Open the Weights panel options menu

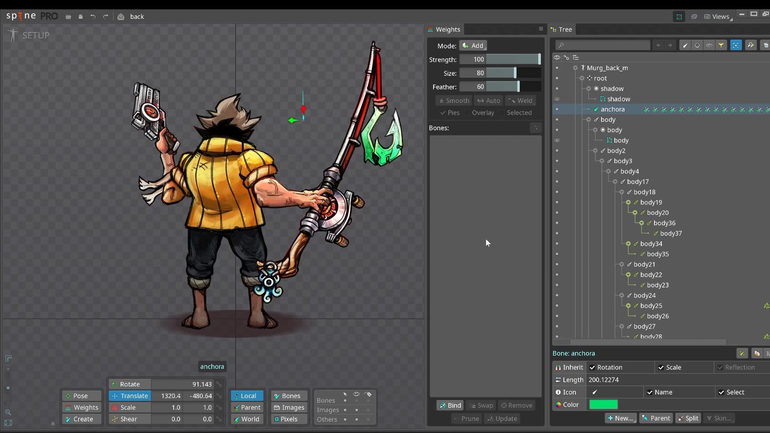[541, 29]
